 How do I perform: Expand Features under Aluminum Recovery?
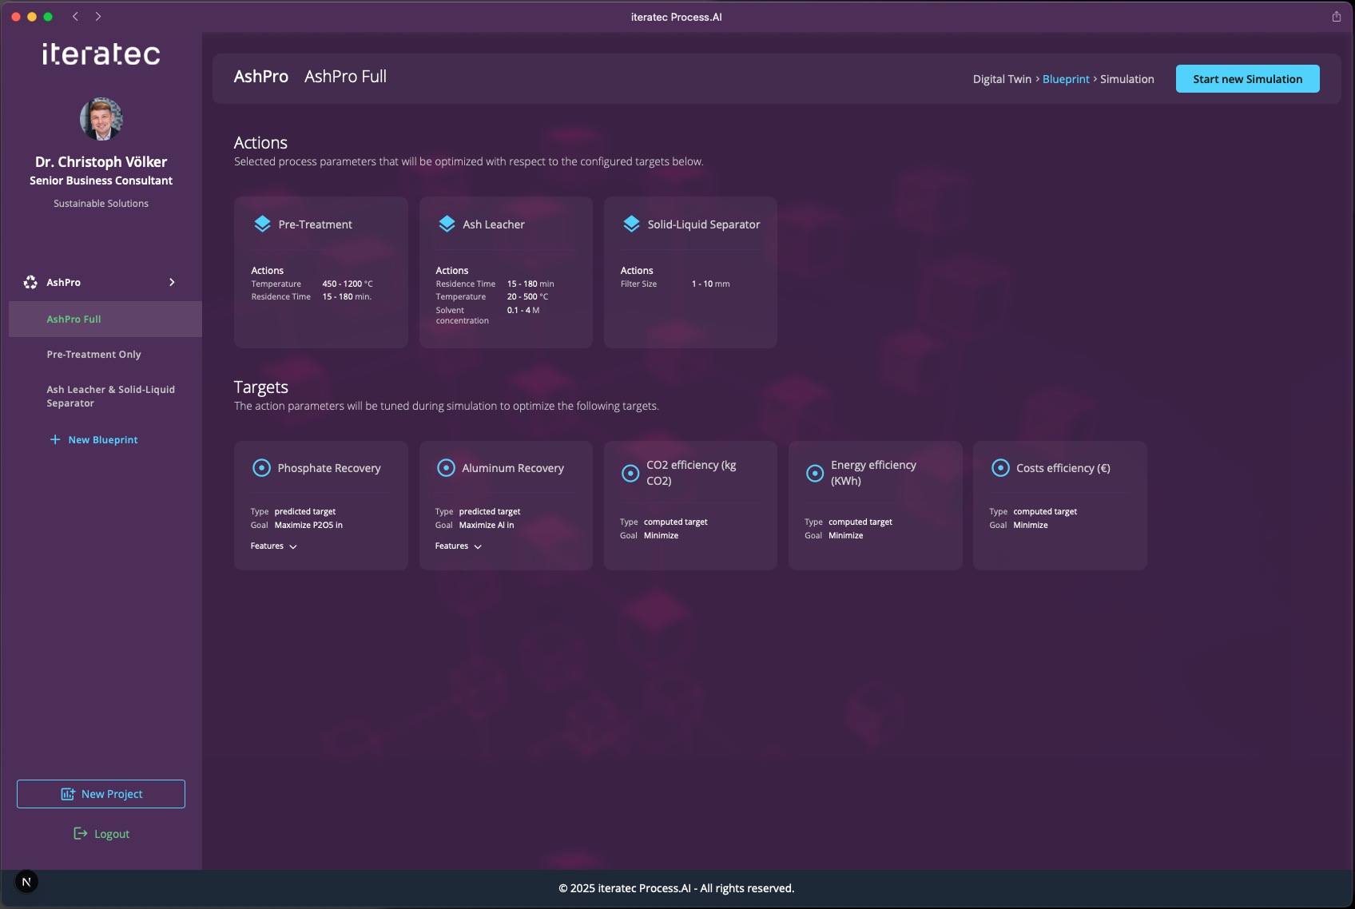click(x=459, y=546)
